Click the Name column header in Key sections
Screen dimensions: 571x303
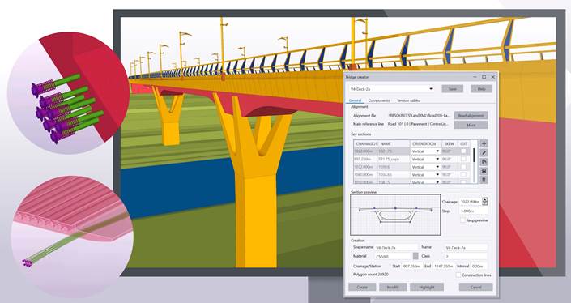point(394,143)
